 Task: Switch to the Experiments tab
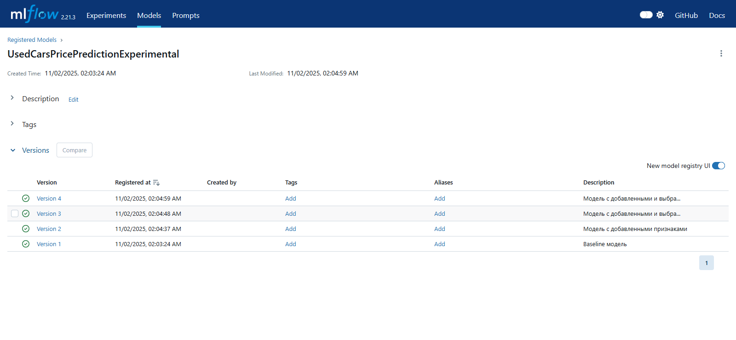coord(106,15)
